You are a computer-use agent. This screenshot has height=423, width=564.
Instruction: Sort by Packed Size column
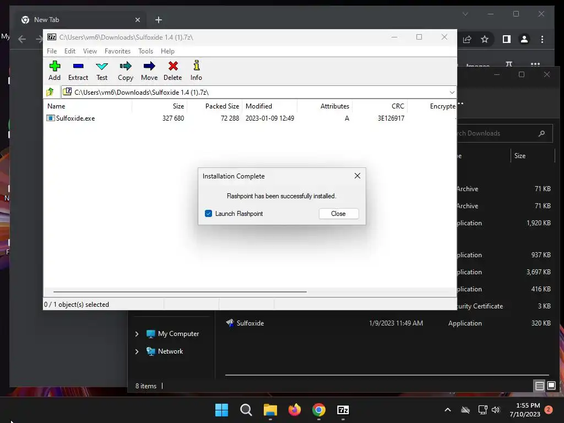[x=214, y=106]
